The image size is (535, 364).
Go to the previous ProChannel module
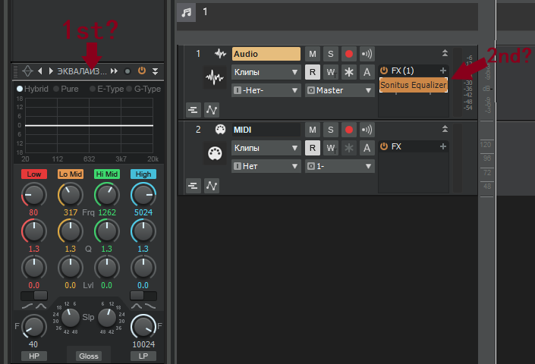pos(40,71)
